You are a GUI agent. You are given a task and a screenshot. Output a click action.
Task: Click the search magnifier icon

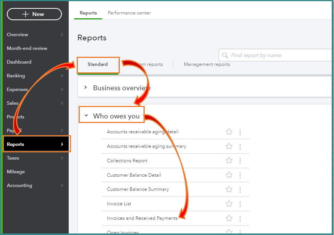(x=225, y=55)
